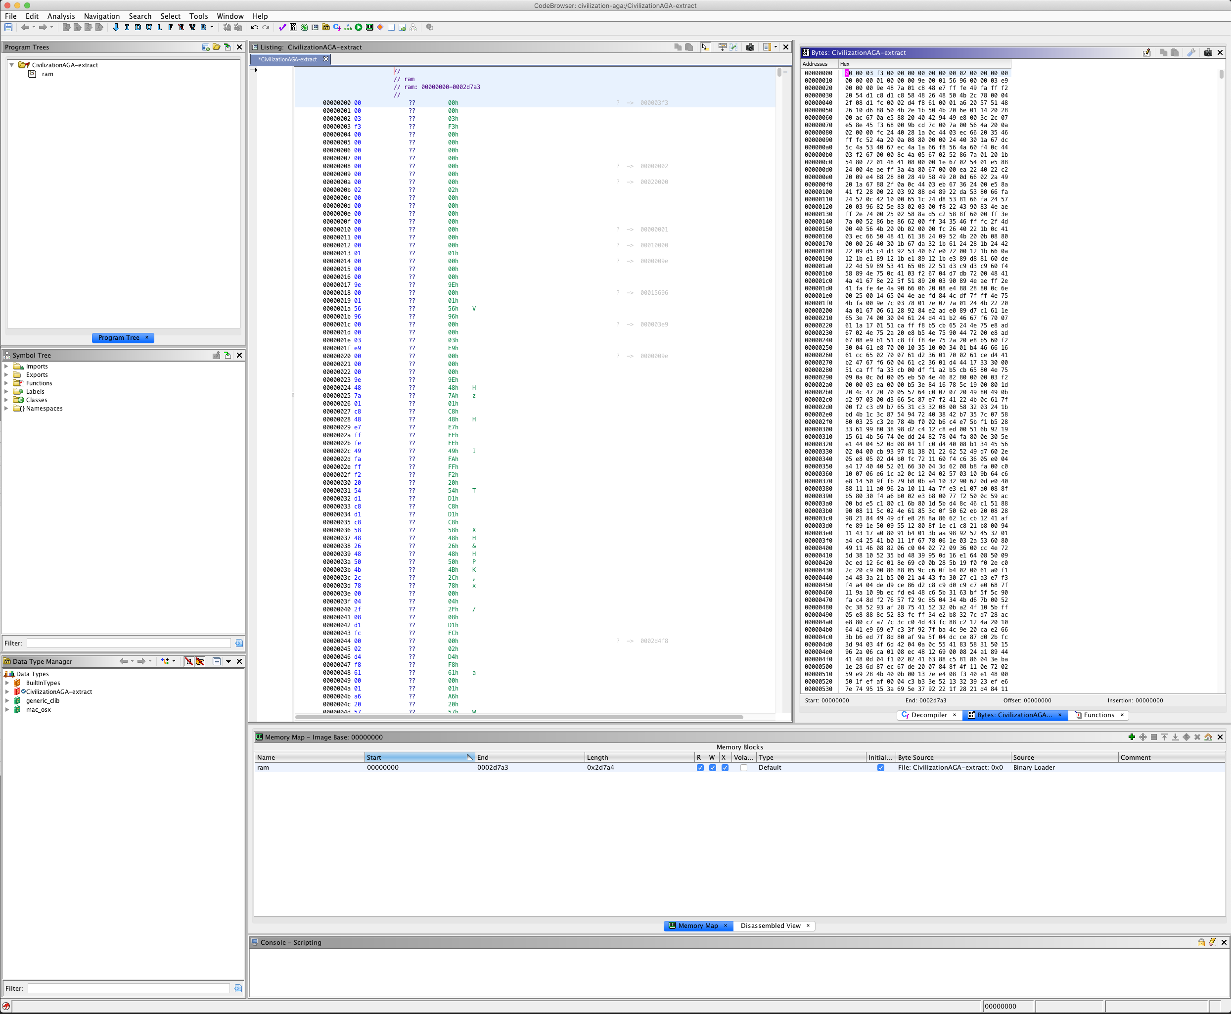Toggle the Volatile checkbox for ram
This screenshot has width=1231, height=1014.
point(743,768)
